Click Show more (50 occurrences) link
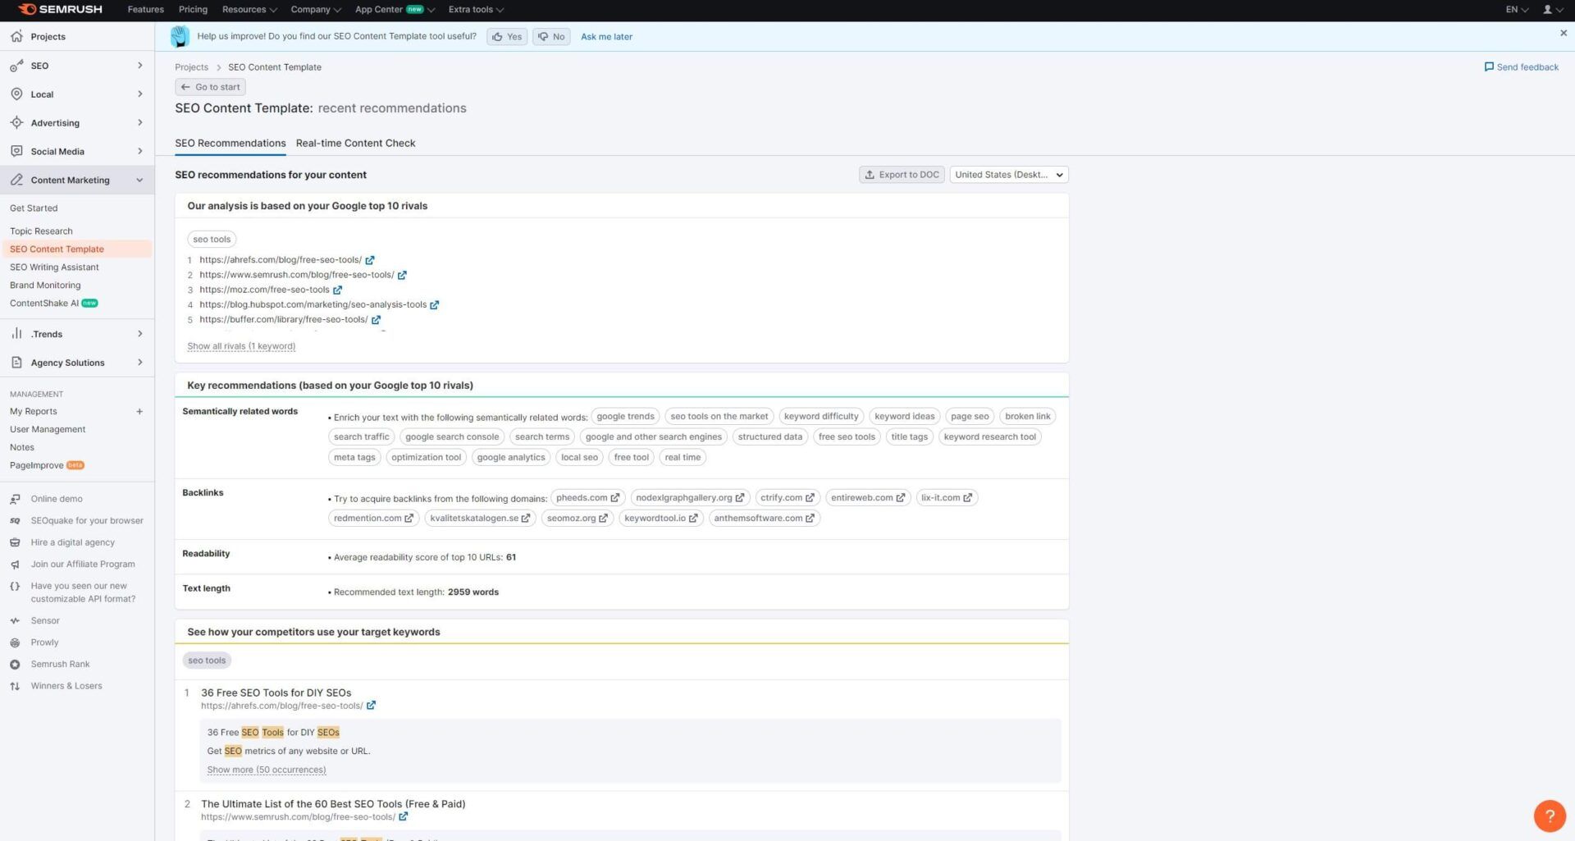This screenshot has height=841, width=1575. pyautogui.click(x=267, y=770)
